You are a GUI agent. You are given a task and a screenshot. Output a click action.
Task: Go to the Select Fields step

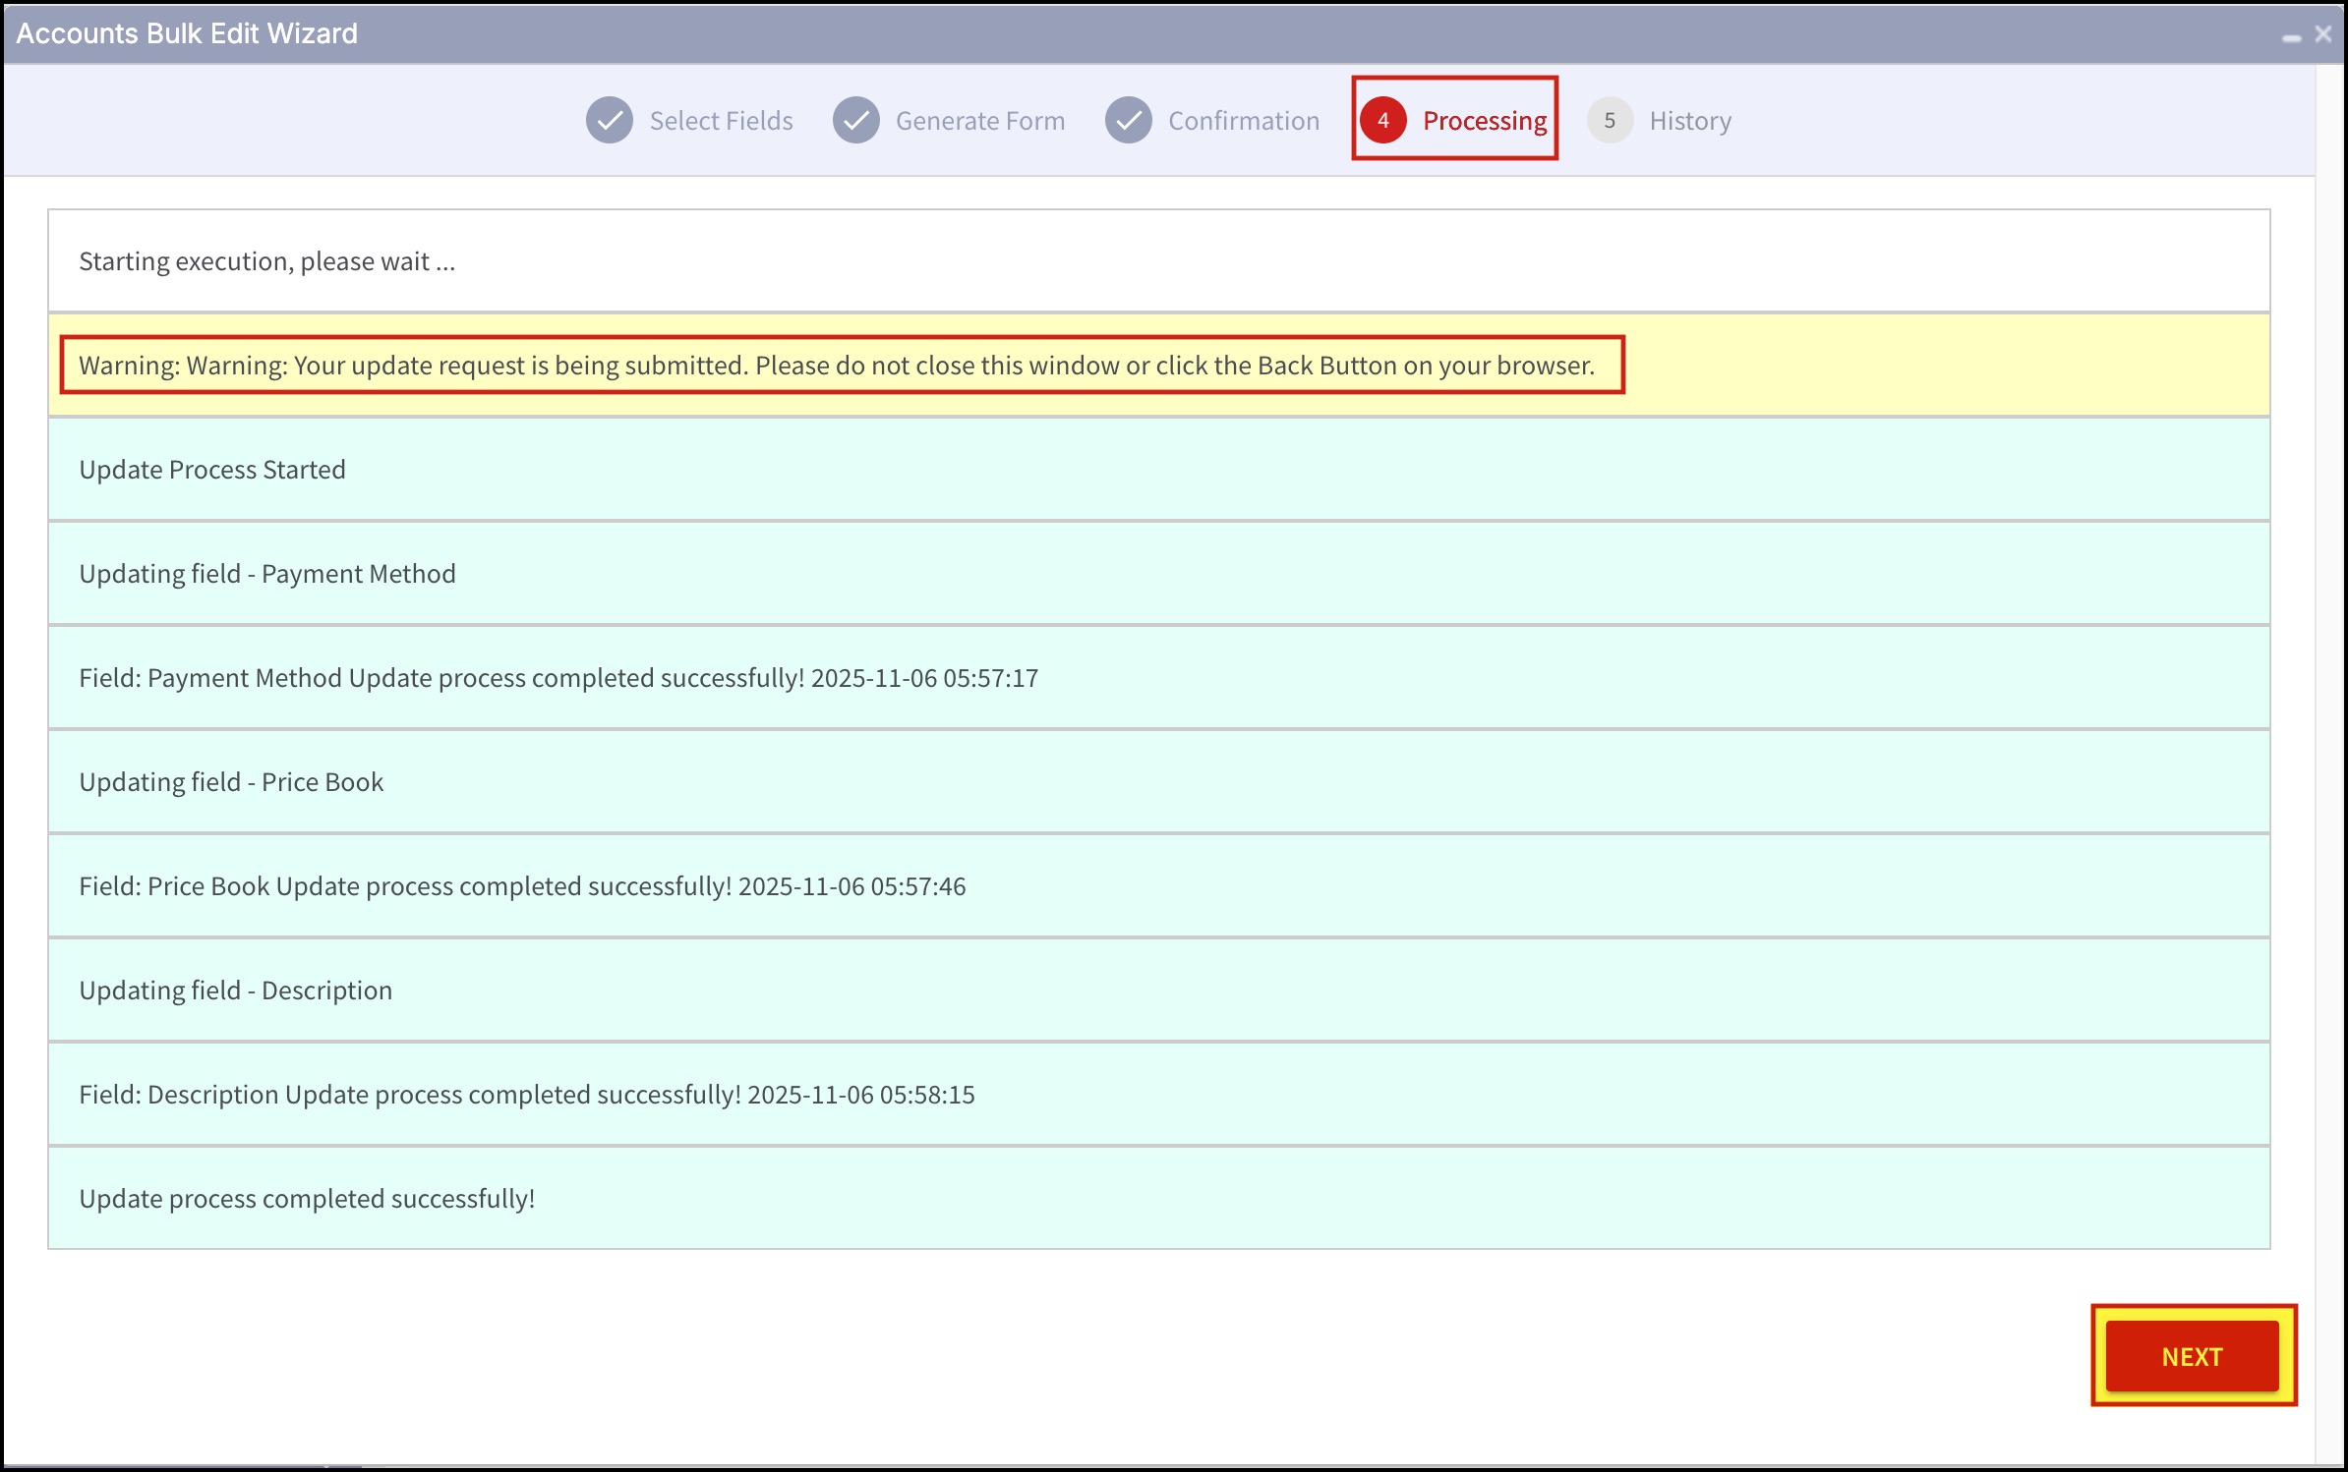721,121
